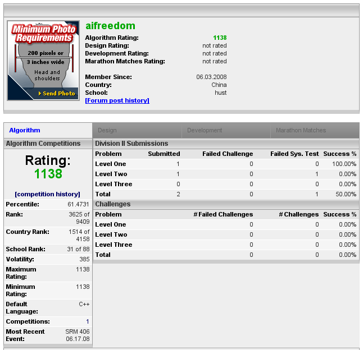Click the Maximum Rating label
Image resolution: width=363 pixels, height=350 pixels.
coord(21,273)
